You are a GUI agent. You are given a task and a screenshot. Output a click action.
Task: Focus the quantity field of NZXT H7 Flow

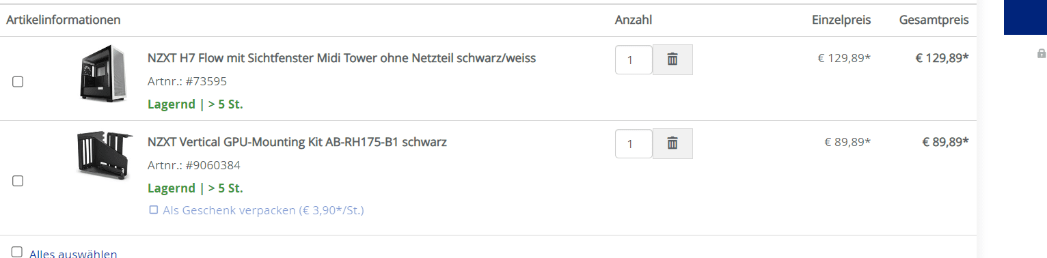(x=634, y=59)
